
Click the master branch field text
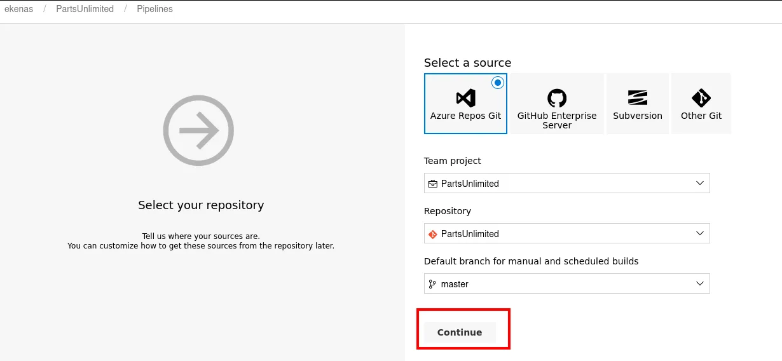455,284
